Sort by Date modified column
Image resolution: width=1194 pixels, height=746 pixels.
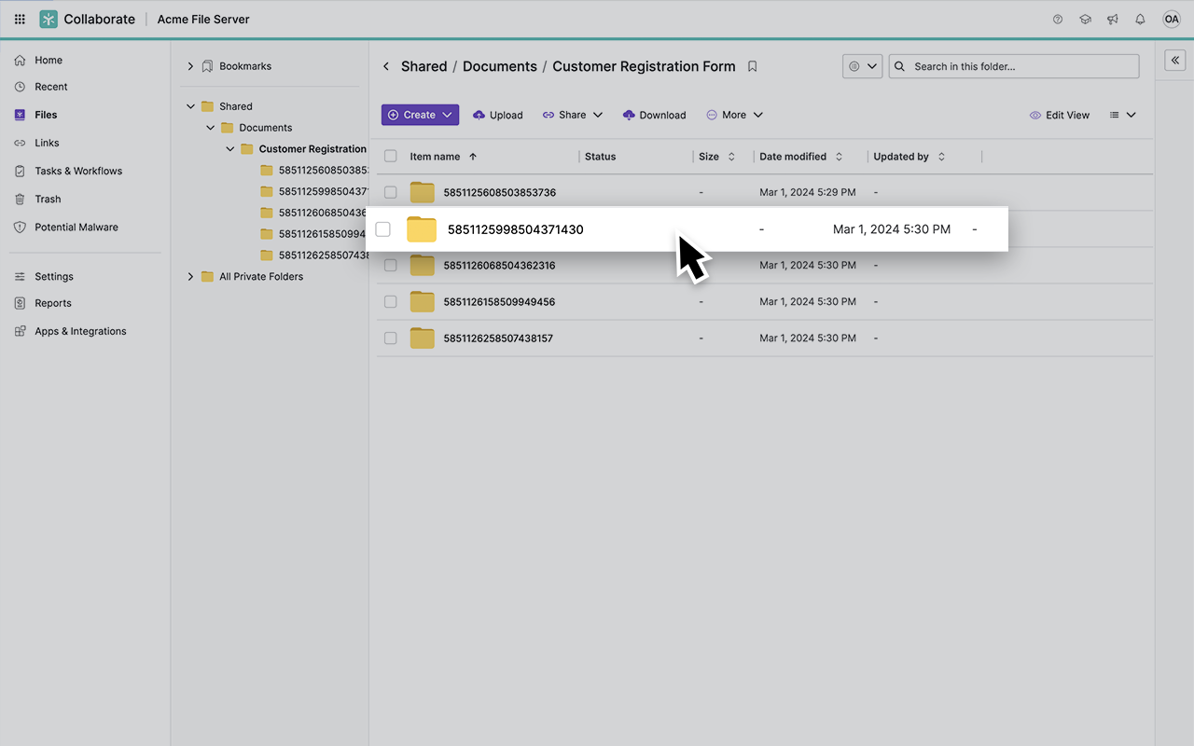coord(793,157)
